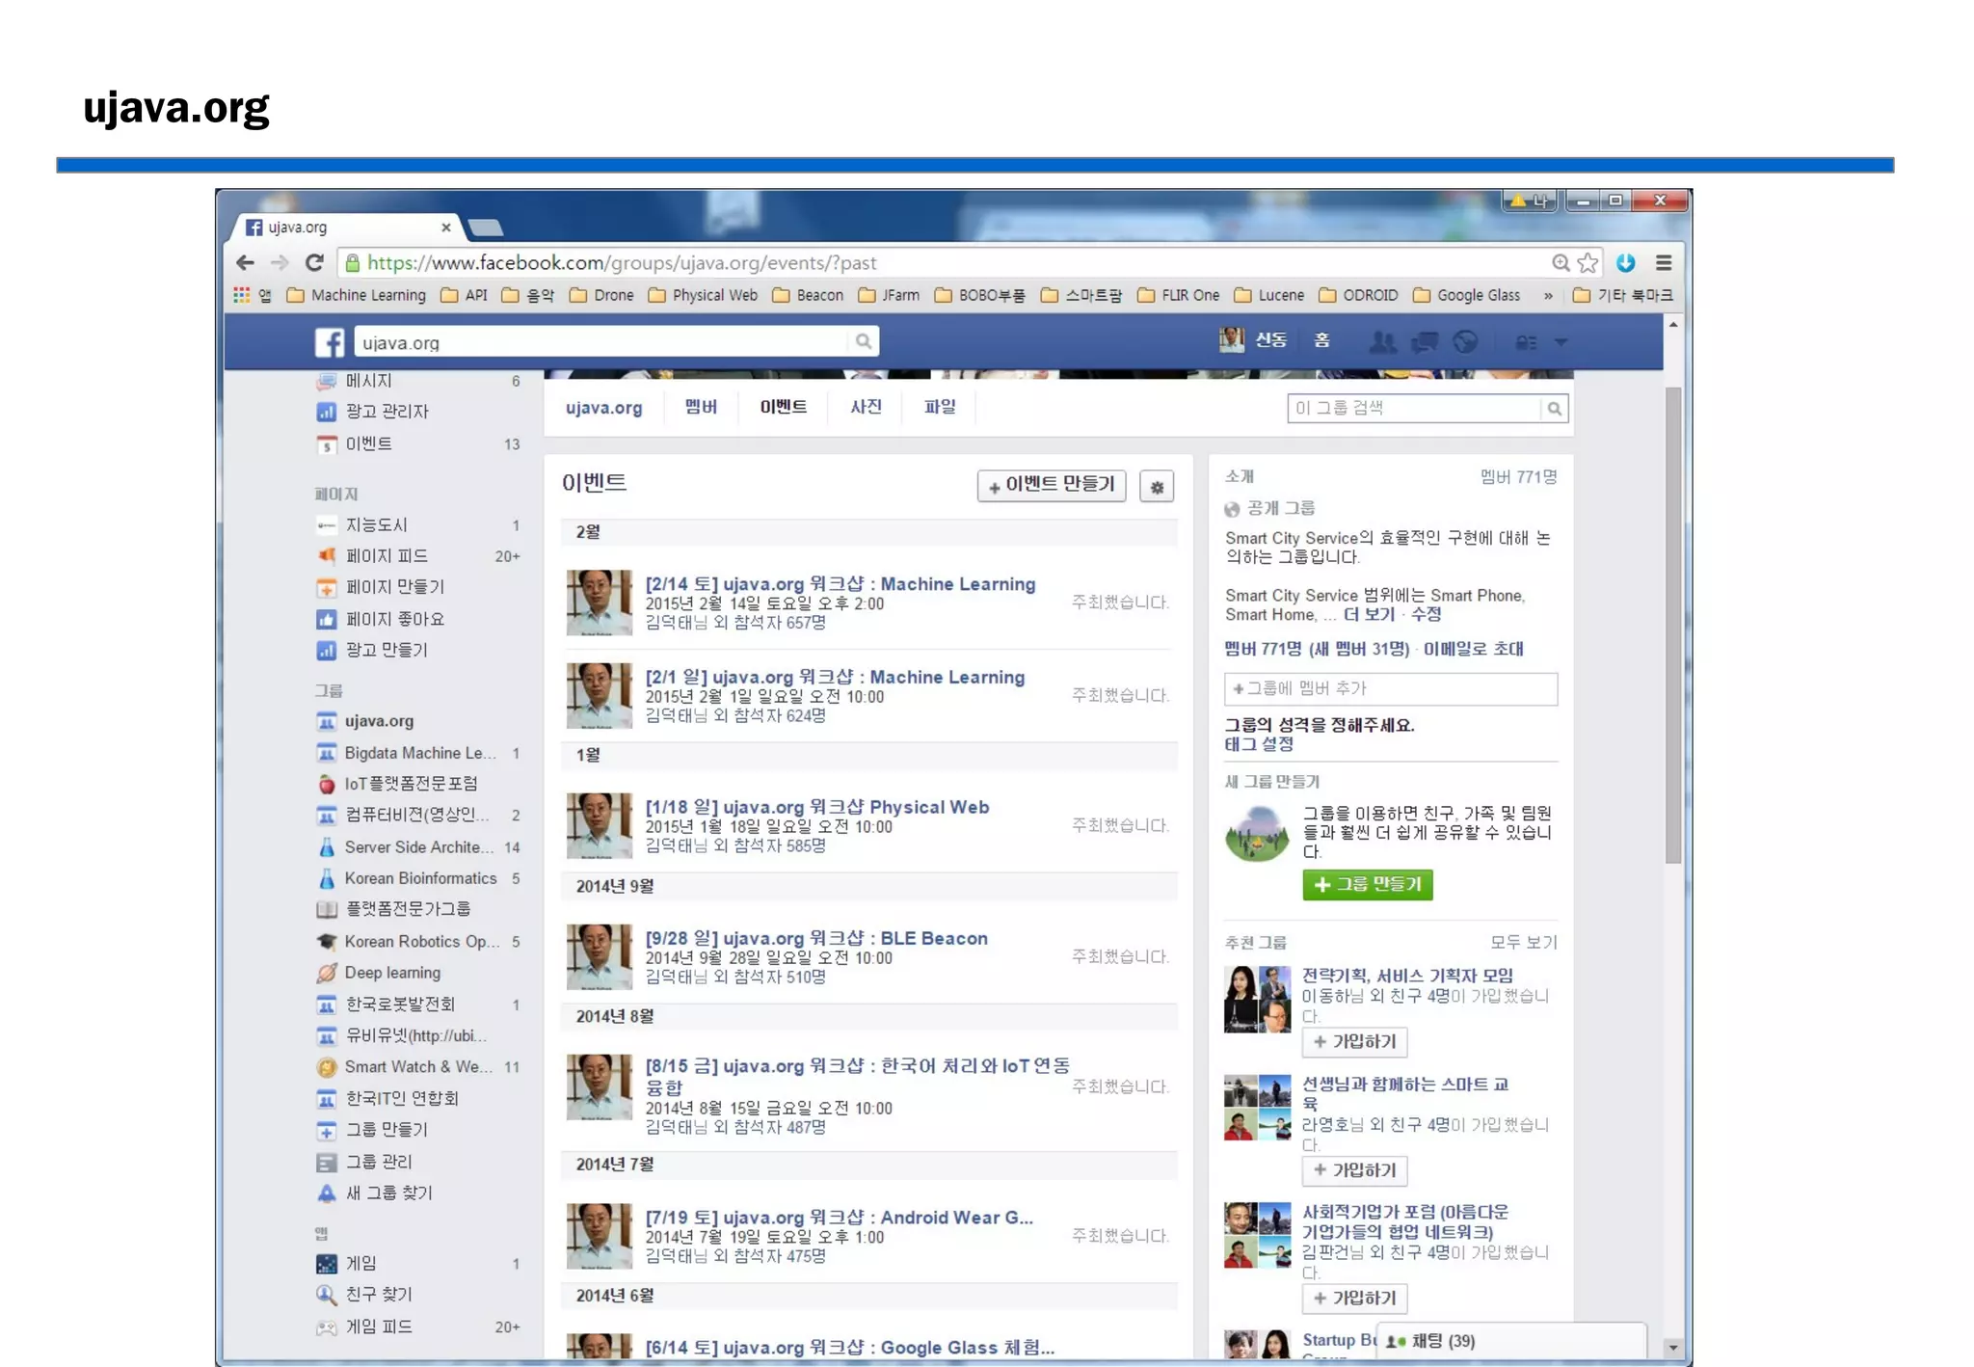Switch to the 멤버 tab
Viewport: 1974px width, 1367px height.
pos(701,407)
